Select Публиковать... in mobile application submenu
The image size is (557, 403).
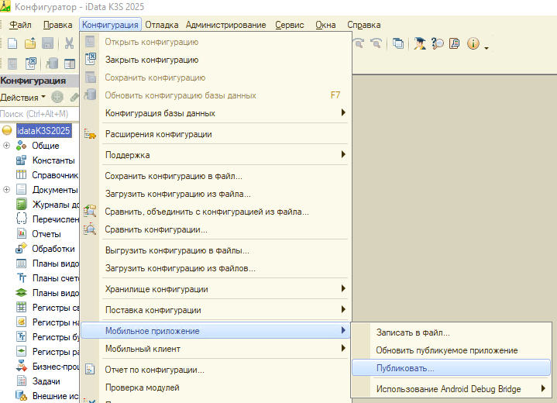405,368
